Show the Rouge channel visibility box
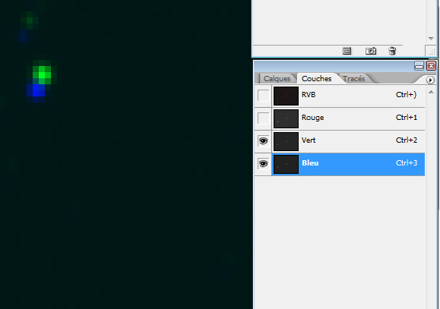This screenshot has height=309, width=440. [x=263, y=118]
